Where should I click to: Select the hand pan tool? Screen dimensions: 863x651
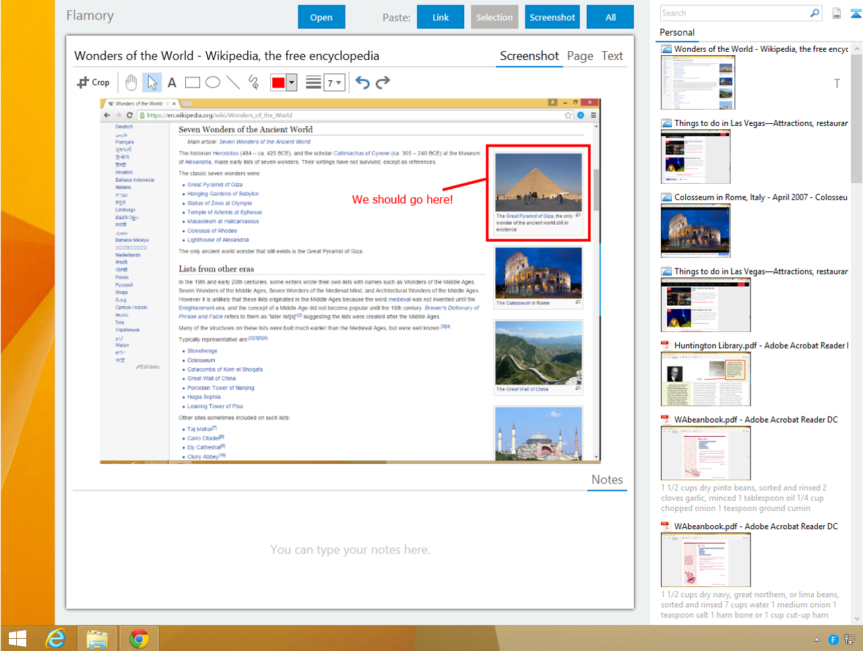(131, 82)
